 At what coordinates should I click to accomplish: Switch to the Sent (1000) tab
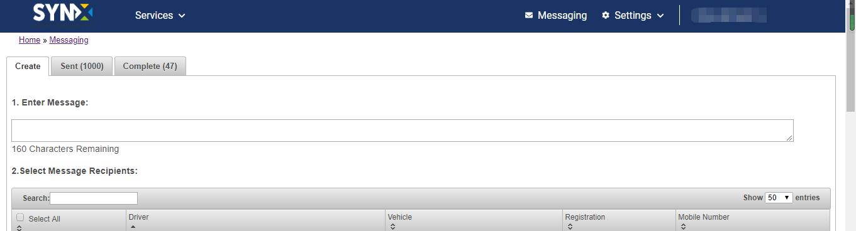tap(82, 66)
